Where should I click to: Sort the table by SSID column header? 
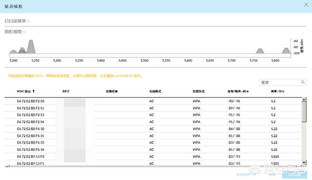coord(66,91)
